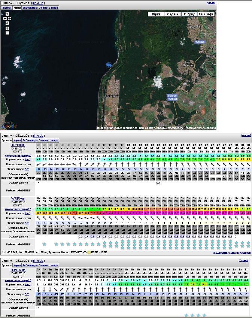Viewport: 252px width, 318px height.
Task: Open the Прогноз tab in top panel
Action: 6,7
